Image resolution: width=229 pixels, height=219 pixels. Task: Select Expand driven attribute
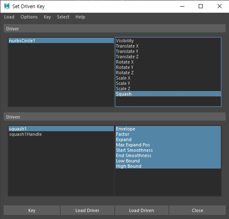[168, 139]
